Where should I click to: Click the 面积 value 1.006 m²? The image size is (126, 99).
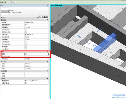coord(37,66)
